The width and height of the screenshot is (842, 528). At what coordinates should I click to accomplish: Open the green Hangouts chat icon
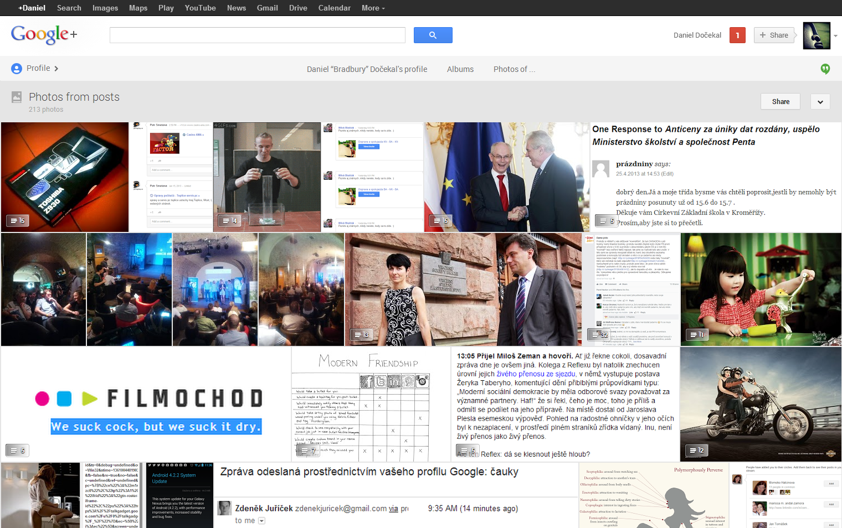pos(825,69)
